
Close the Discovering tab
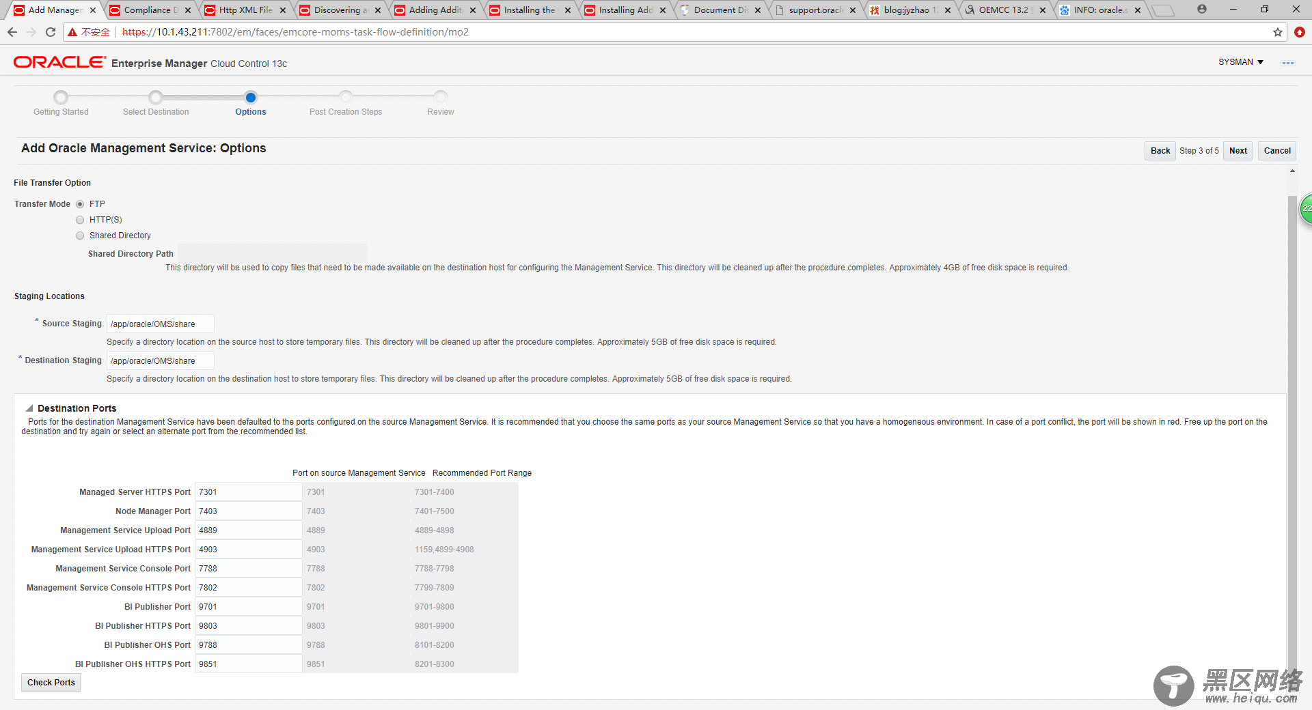point(378,10)
